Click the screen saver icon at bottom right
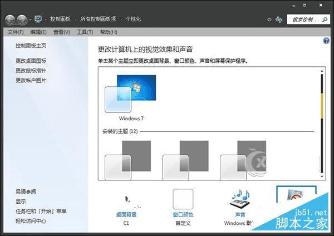The image size is (334, 236). (296, 195)
